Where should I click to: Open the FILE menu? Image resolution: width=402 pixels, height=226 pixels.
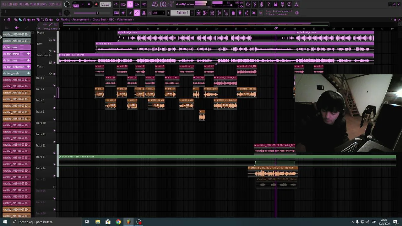[x=4, y=4]
